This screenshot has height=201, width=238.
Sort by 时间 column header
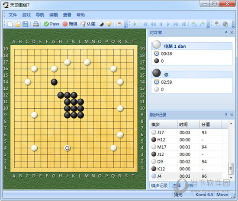point(188,125)
